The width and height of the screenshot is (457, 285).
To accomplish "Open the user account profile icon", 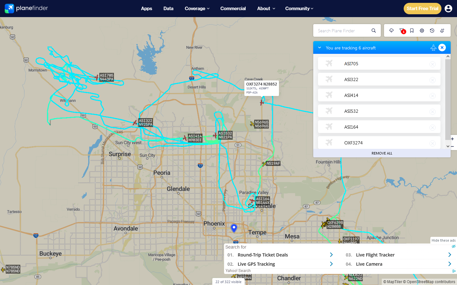I will (x=448, y=9).
